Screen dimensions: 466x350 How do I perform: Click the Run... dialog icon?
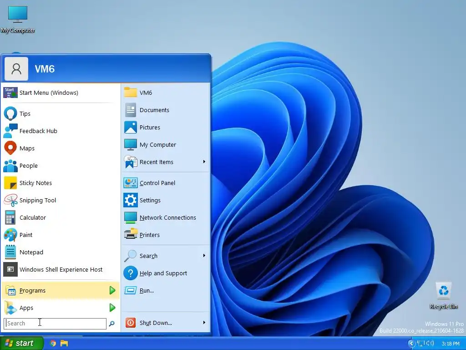point(131,290)
